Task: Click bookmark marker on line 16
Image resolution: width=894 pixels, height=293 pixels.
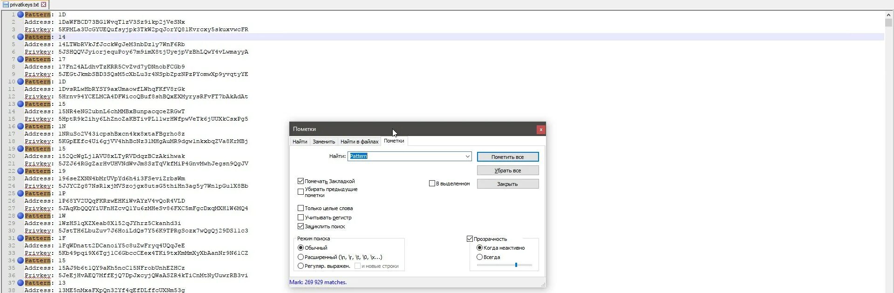Action: [20, 126]
